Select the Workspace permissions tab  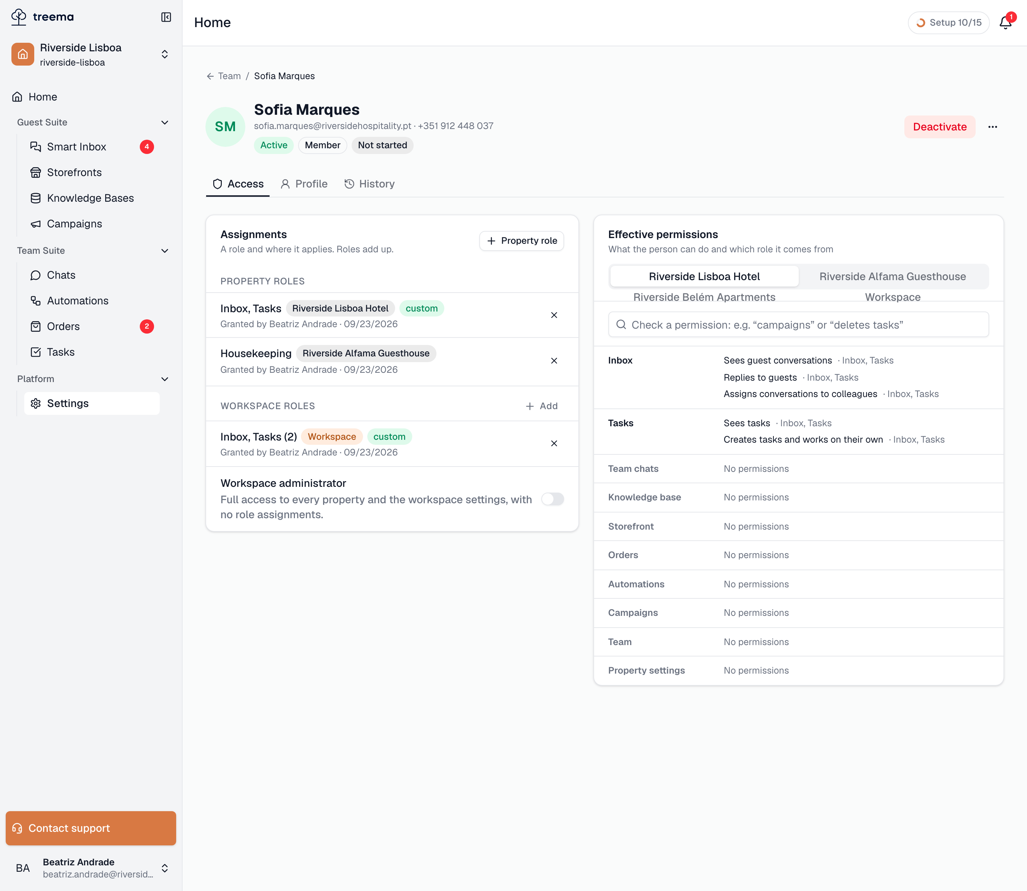pyautogui.click(x=893, y=297)
